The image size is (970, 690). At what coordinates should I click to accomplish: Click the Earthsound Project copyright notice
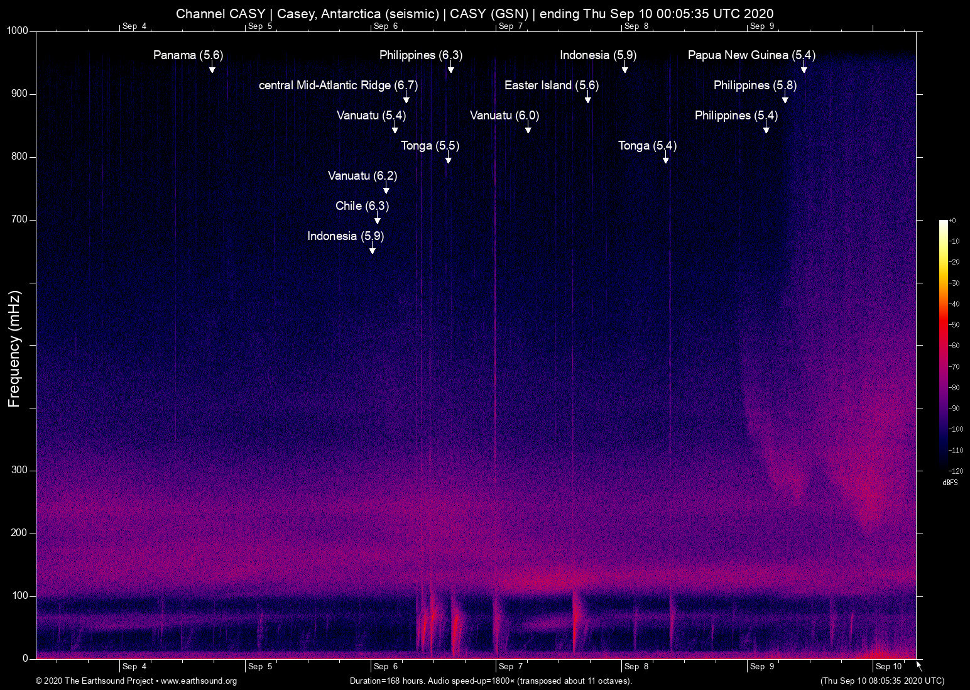click(x=94, y=681)
